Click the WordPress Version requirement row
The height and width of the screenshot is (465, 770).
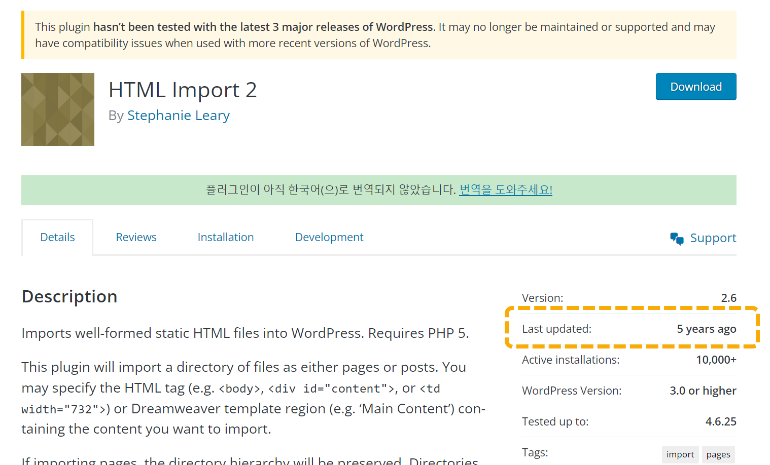(629, 391)
